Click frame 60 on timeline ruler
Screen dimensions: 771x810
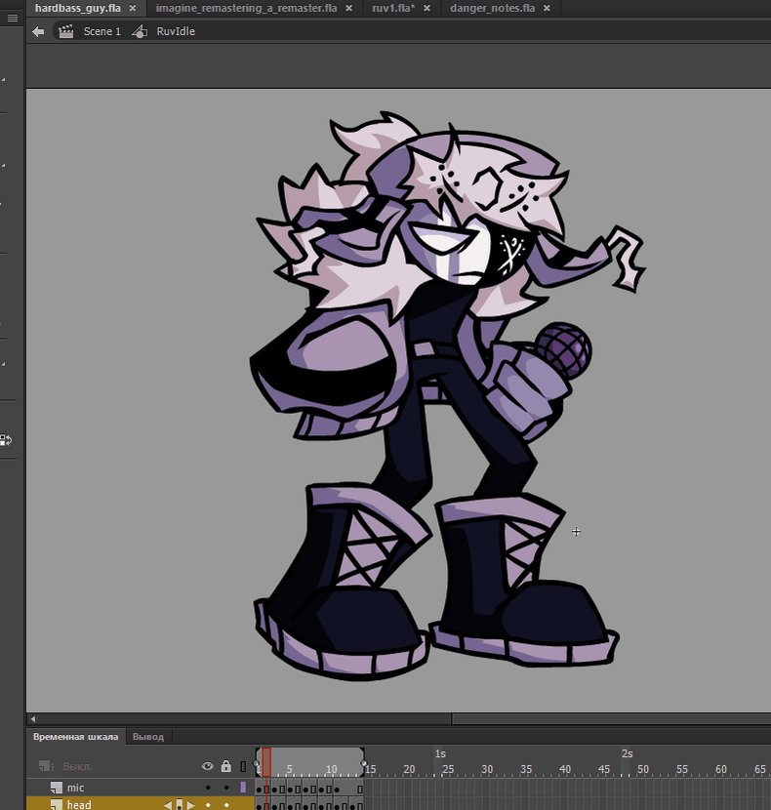(x=721, y=769)
